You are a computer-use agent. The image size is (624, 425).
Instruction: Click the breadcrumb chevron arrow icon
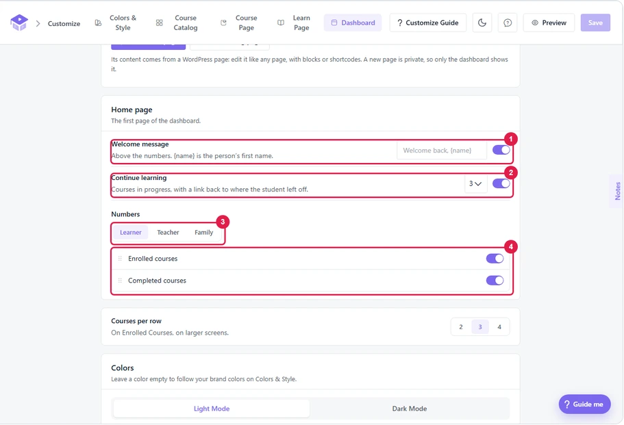(x=38, y=23)
